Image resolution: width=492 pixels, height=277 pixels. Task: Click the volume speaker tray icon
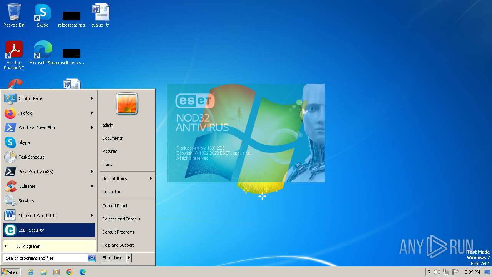[437, 272]
